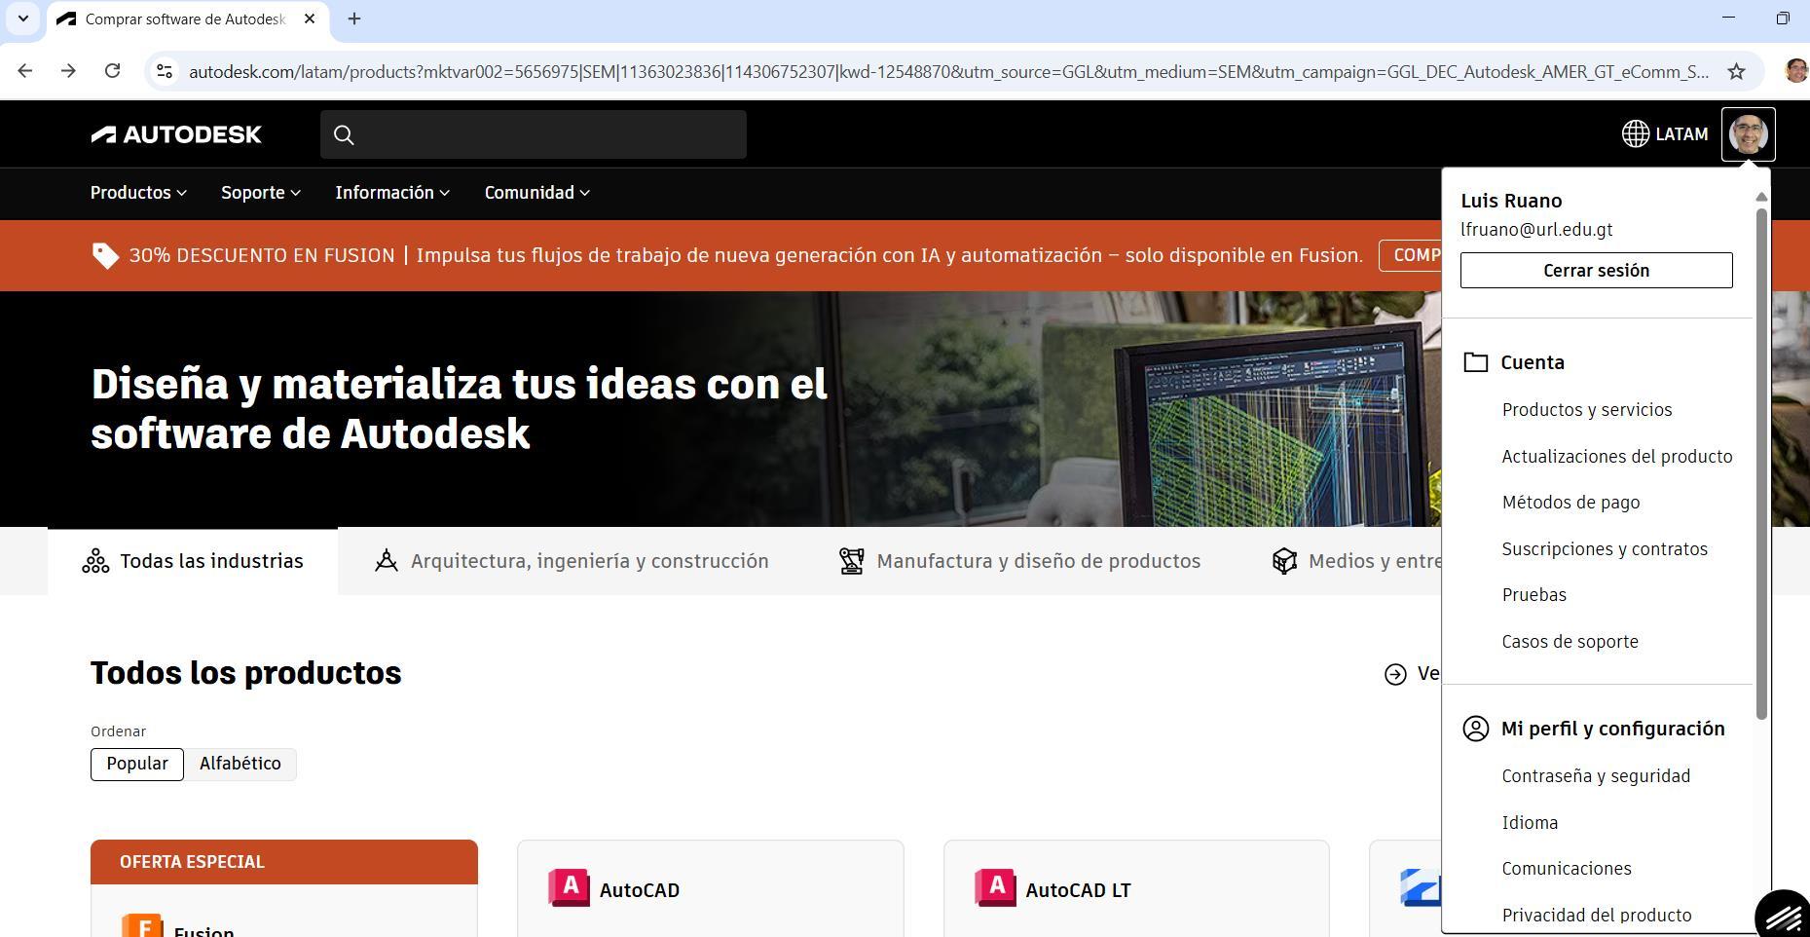Click the Autodesk logo

(x=176, y=134)
